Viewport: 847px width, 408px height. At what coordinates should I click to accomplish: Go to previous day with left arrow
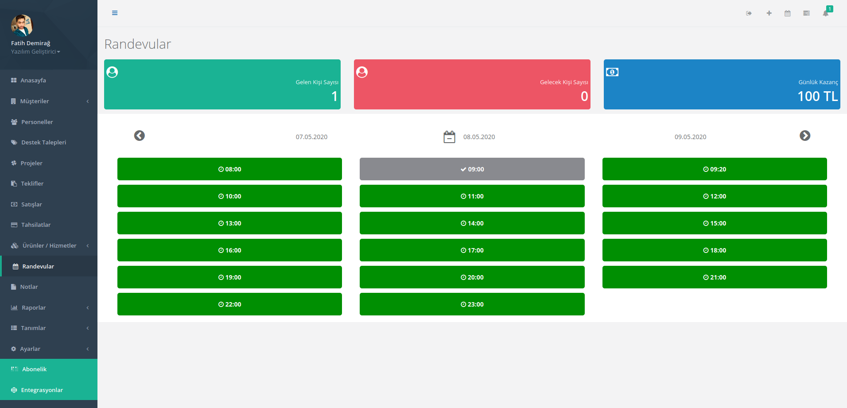140,136
